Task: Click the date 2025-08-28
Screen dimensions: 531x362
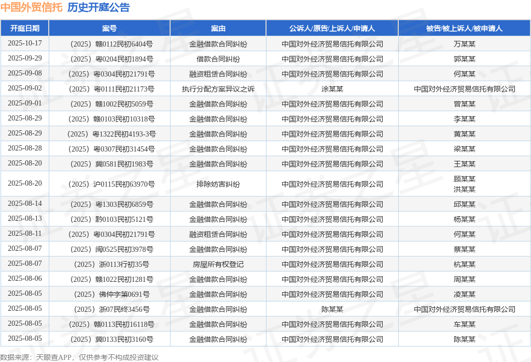Action: click(x=25, y=148)
